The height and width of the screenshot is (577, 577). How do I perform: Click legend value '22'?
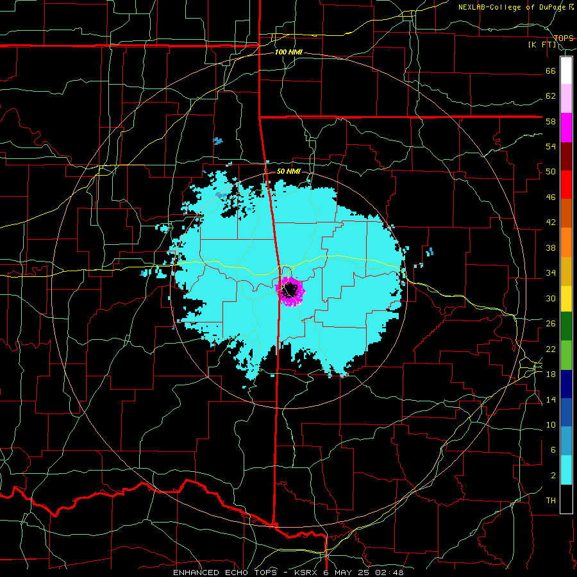[551, 349]
